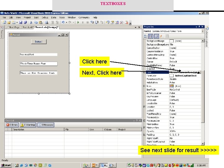
Task: Click the Redo arrow icon
Action: pos(70,22)
